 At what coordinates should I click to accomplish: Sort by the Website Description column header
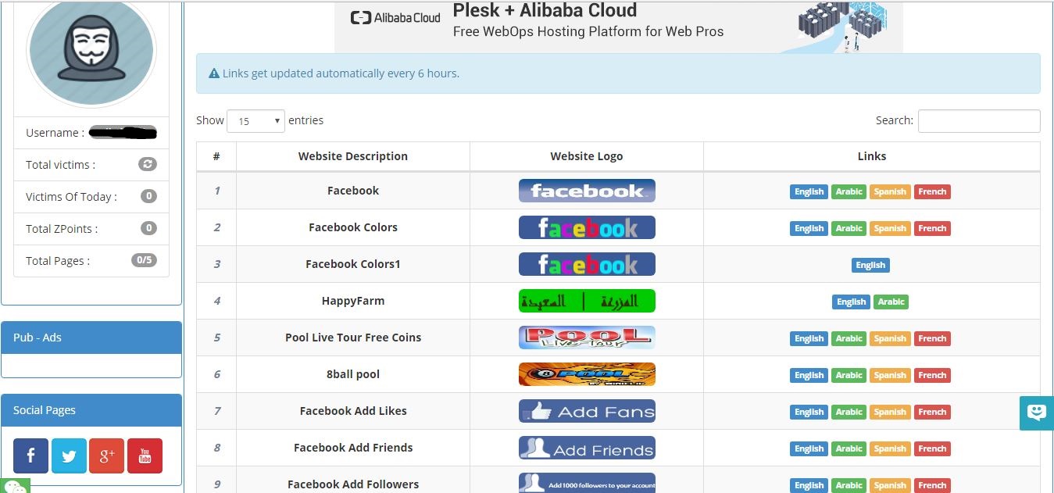point(352,156)
